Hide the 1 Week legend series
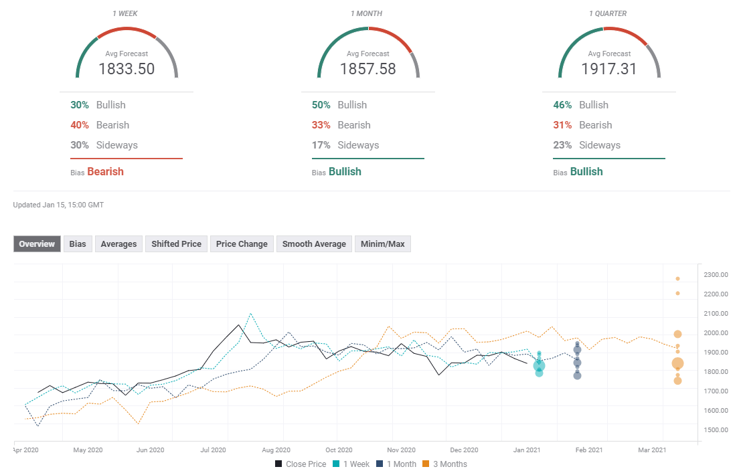Image resolution: width=735 pixels, height=475 pixels. pos(353,464)
